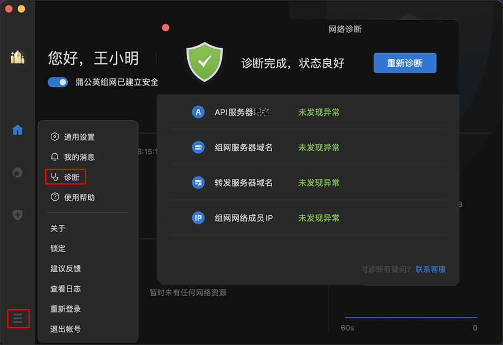The image size is (503, 345).
Task: Click the 组网服务器域名 server icon
Action: [x=198, y=148]
